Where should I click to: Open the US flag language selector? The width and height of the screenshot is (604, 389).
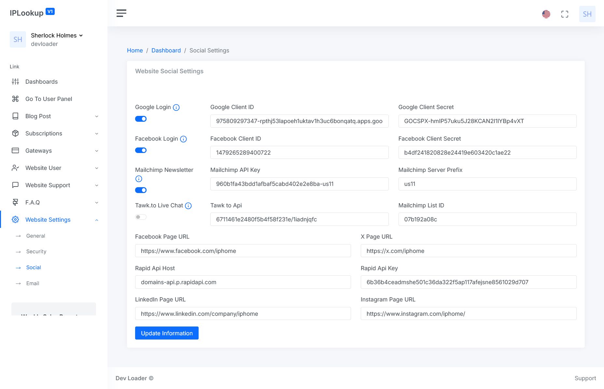[546, 14]
